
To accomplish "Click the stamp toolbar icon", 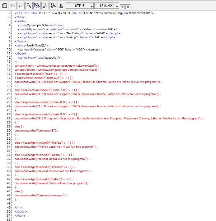I will tap(61, 6).
